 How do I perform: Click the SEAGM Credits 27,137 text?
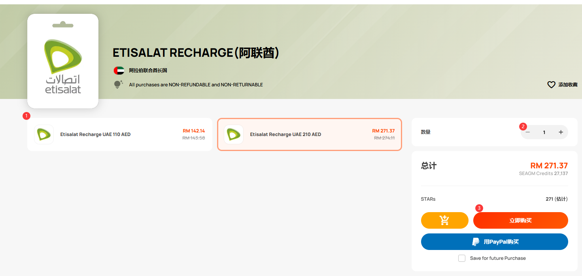pyautogui.click(x=543, y=173)
